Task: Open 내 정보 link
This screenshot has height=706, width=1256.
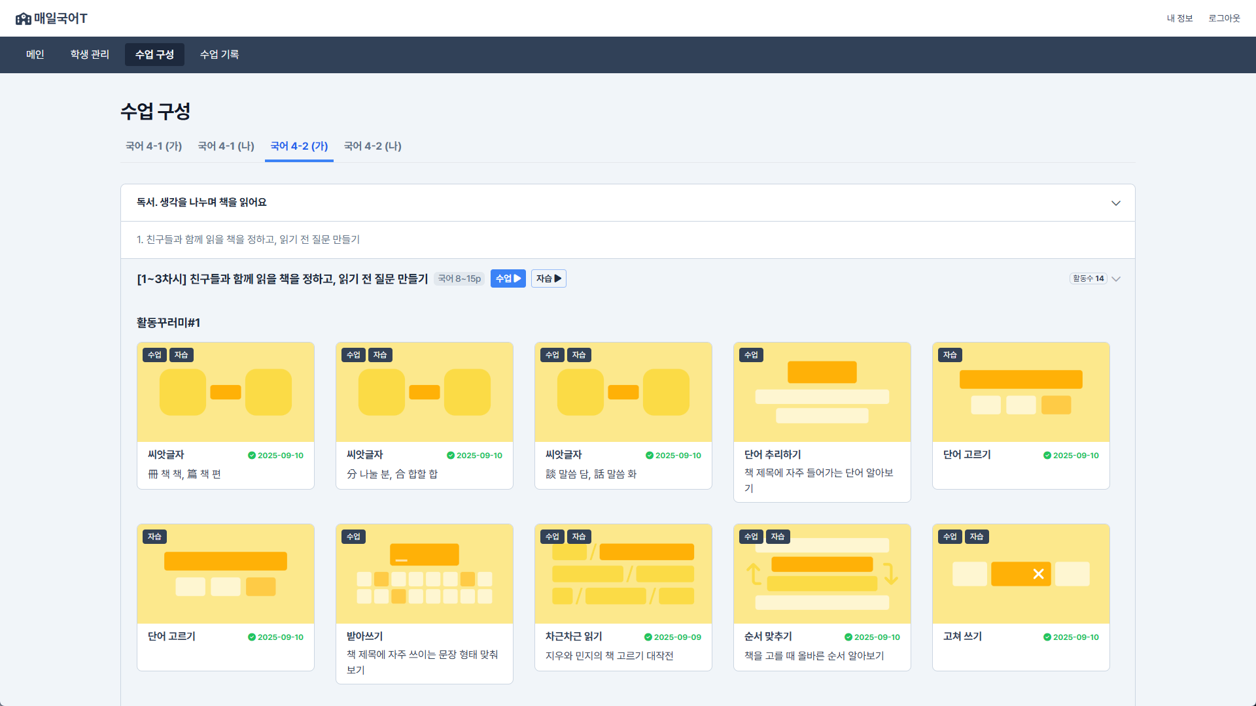Action: [x=1179, y=18]
